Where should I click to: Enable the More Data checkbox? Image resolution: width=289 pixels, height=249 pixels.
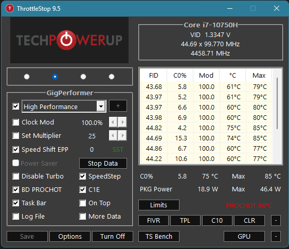click(x=83, y=217)
